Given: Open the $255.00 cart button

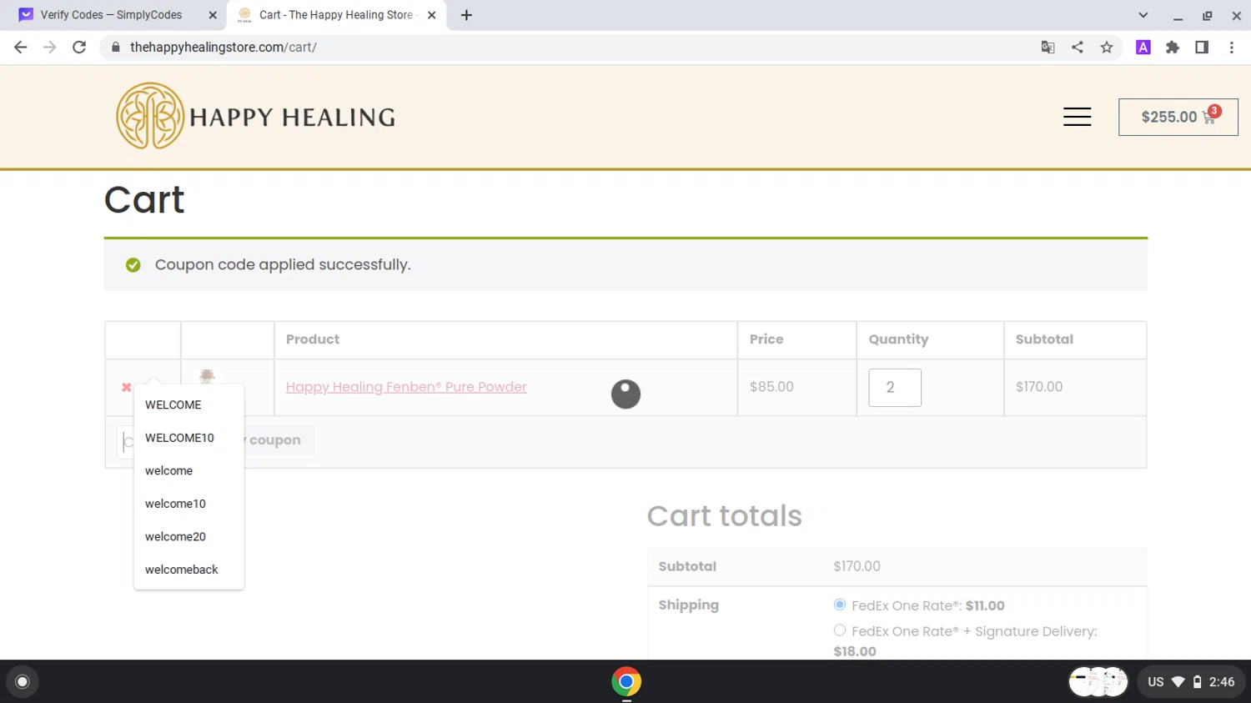Looking at the screenshot, I should coord(1178,117).
